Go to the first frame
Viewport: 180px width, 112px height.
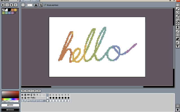tap(23, 91)
